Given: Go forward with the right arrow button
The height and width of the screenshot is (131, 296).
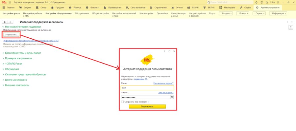Looking at the screenshot, I should pyautogui.click(x=11, y=22).
